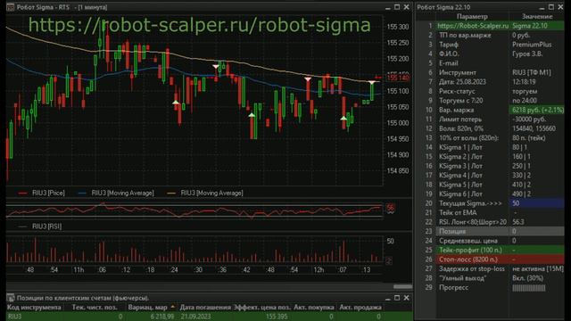Close the Робот Sigma - RTS chart window
571x321 pixels.
[x=407, y=7]
